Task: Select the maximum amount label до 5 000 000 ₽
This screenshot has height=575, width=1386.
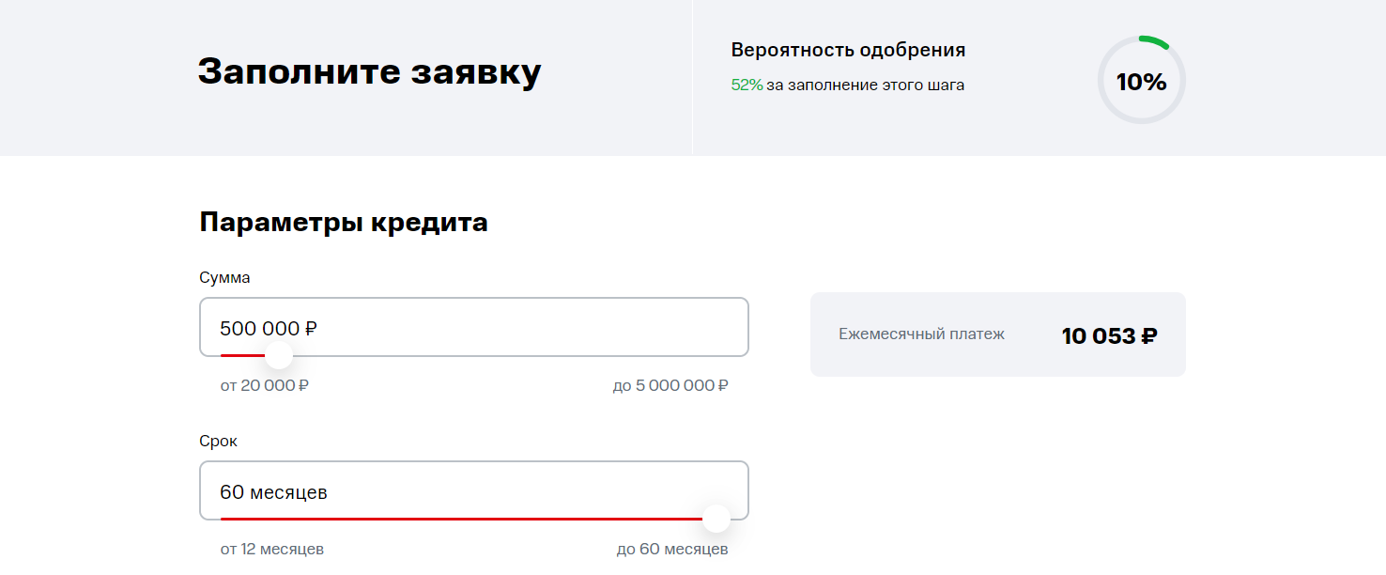Action: click(x=670, y=385)
